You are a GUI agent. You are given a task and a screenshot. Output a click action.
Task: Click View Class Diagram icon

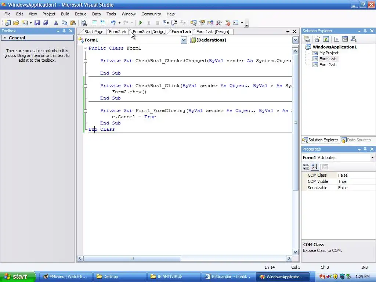[353, 39]
